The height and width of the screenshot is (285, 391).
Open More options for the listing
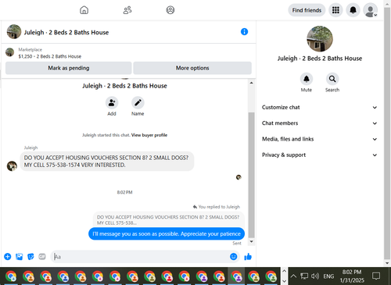[192, 68]
